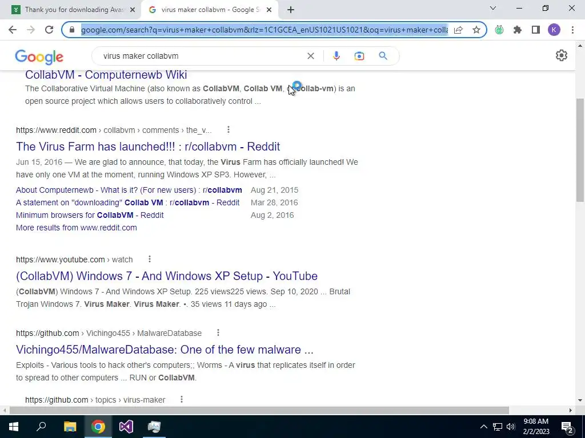Open the tab search chevron
The image size is (585, 438).
point(493,8)
